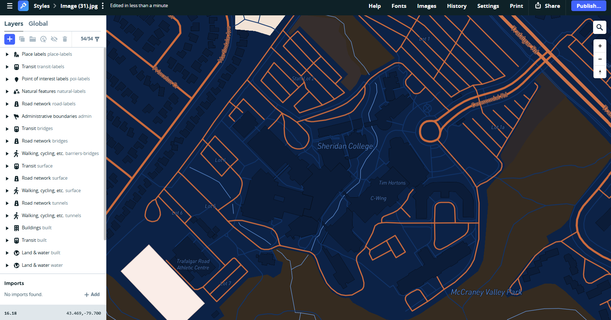The image size is (611, 320).
Task: Click the duplicate layer icon
Action: tap(22, 39)
